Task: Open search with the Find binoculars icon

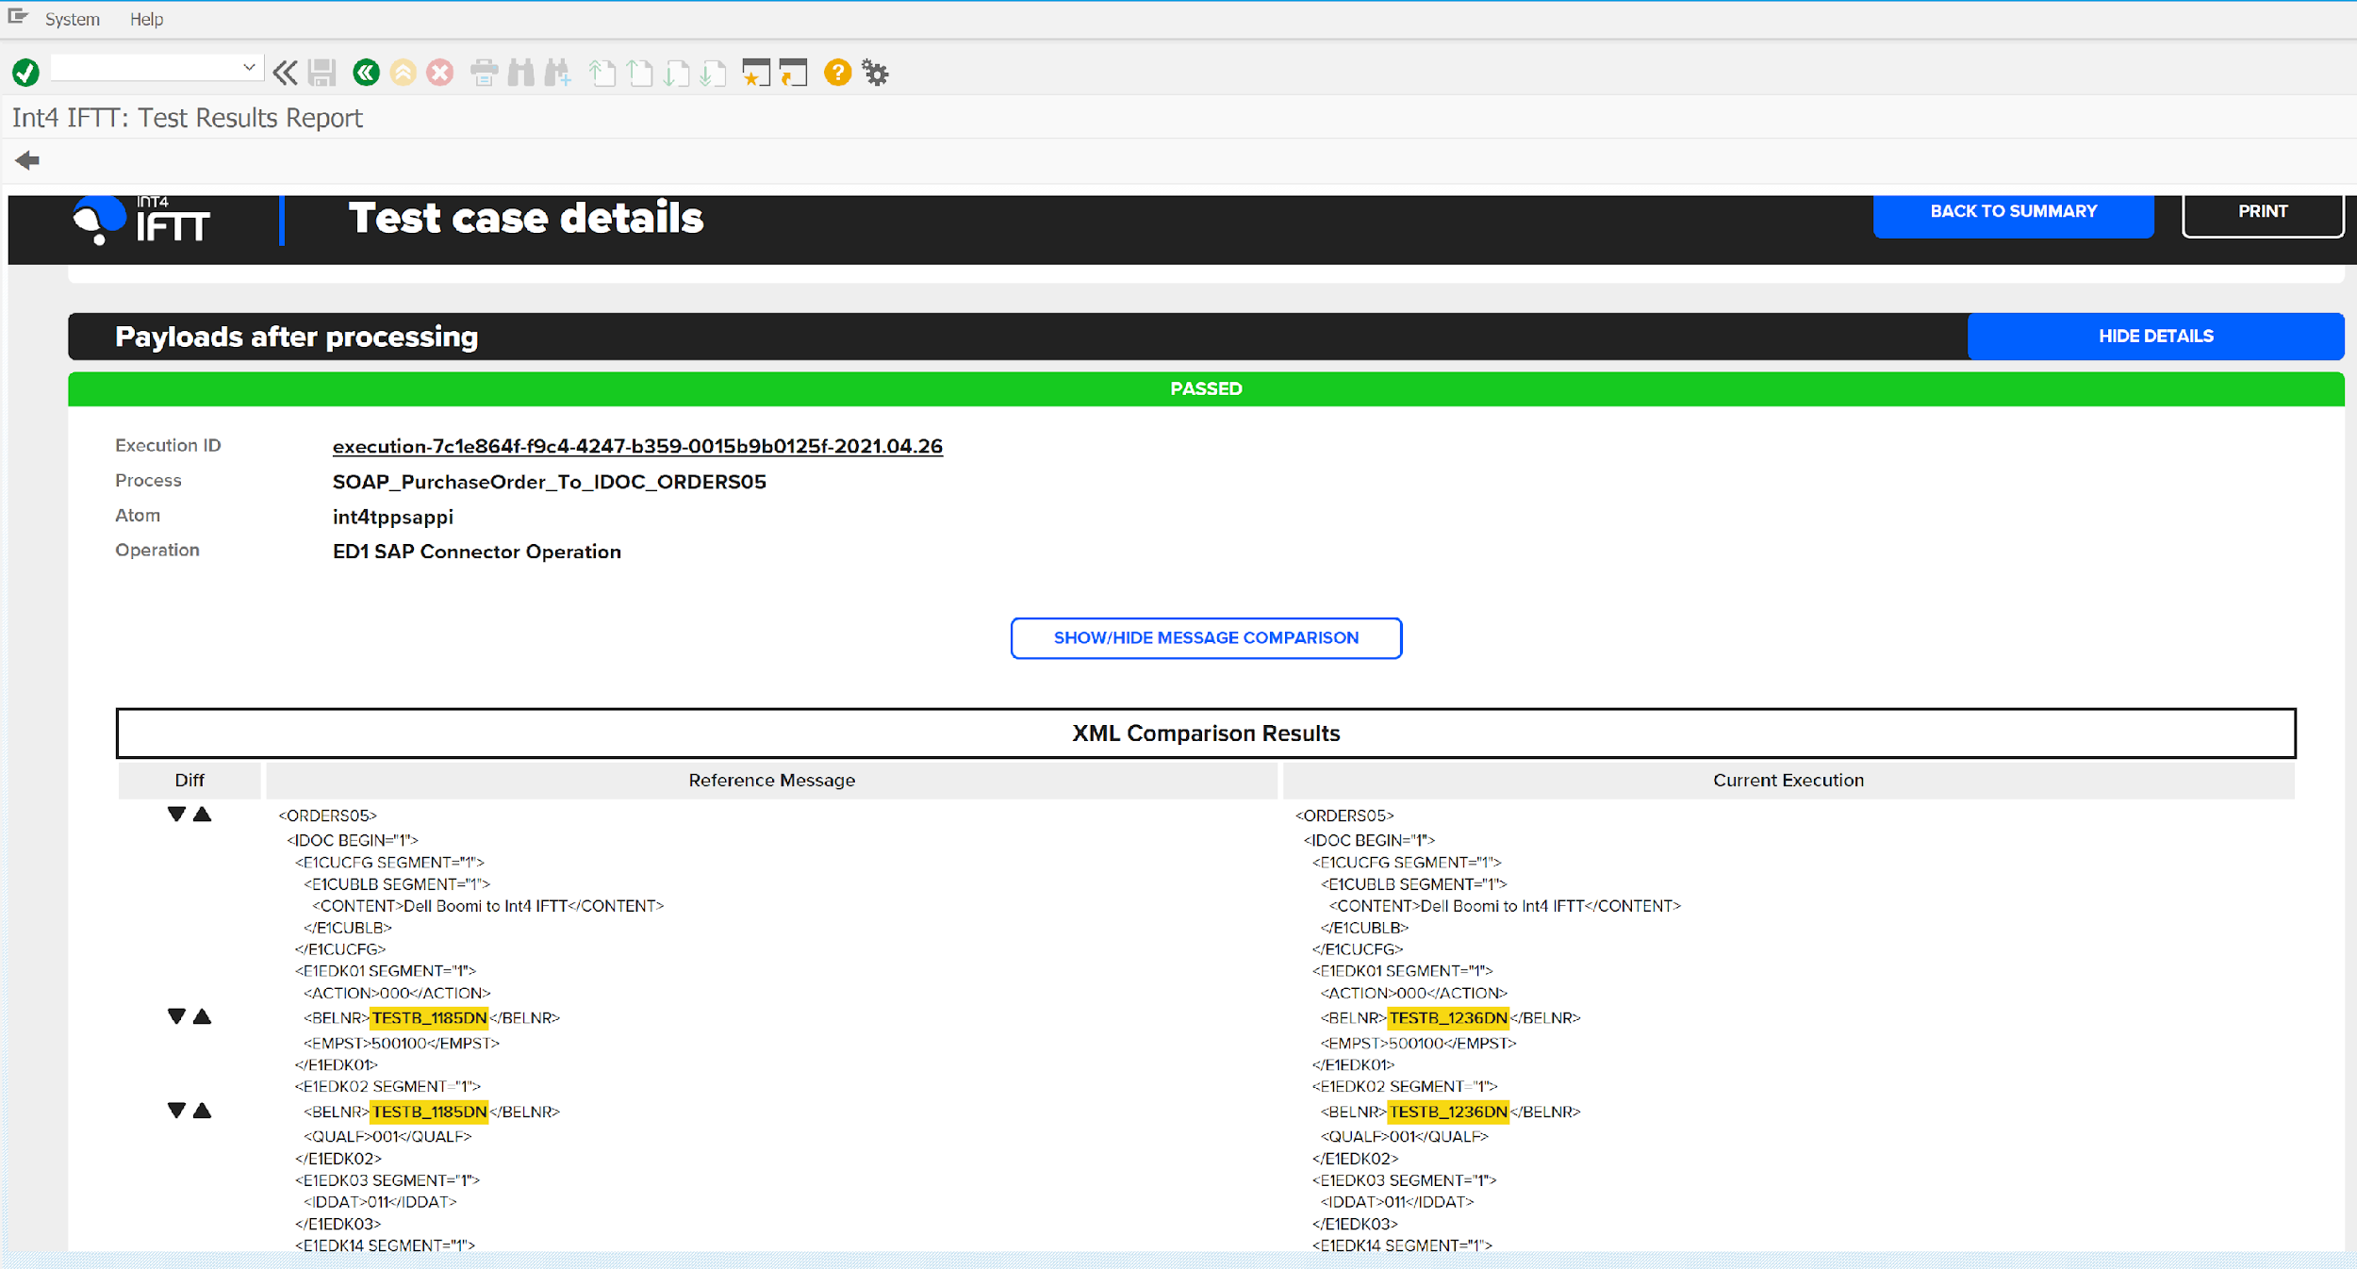Action: click(x=520, y=73)
